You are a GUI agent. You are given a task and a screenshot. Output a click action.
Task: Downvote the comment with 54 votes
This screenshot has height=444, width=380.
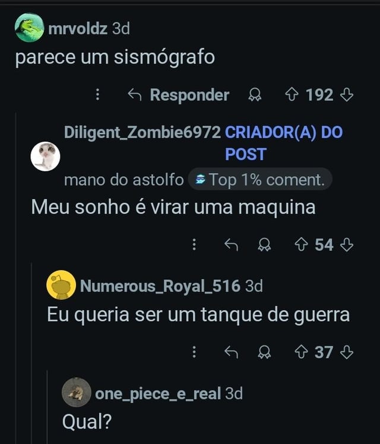[x=347, y=244]
